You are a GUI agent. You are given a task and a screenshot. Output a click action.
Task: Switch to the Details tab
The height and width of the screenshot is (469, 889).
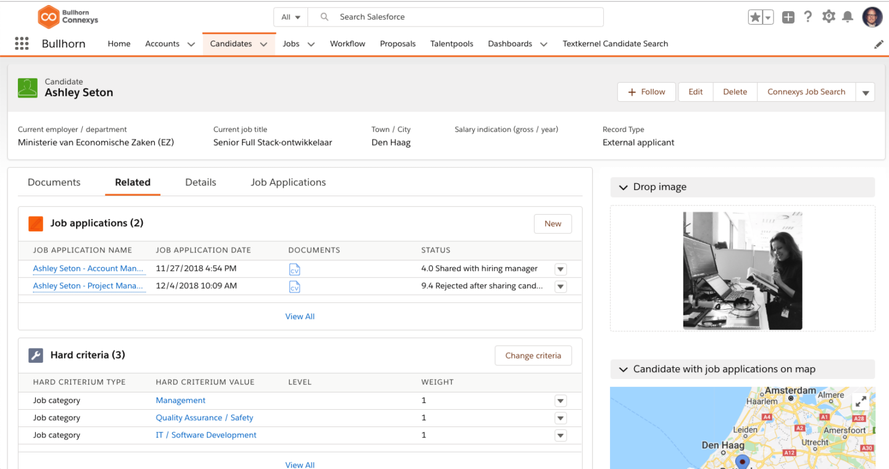tap(201, 183)
